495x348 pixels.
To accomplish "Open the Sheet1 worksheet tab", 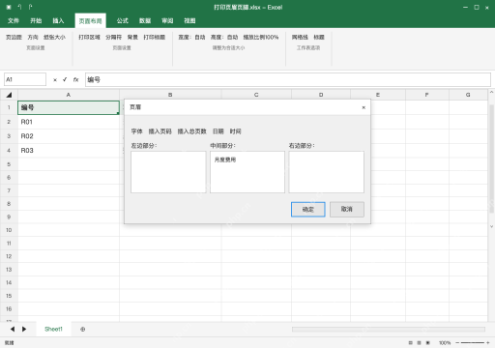I will coord(53,329).
